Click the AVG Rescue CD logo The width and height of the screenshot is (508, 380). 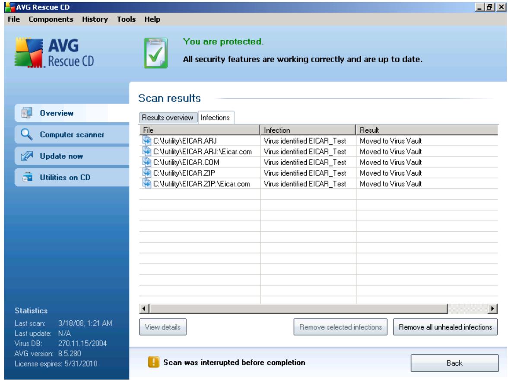click(x=54, y=53)
